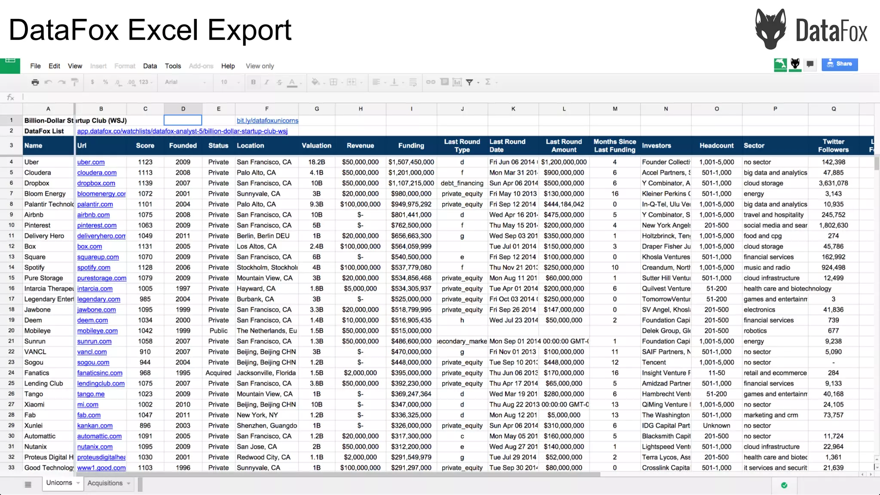
Task: Format as percent with % icon
Action: point(105,82)
